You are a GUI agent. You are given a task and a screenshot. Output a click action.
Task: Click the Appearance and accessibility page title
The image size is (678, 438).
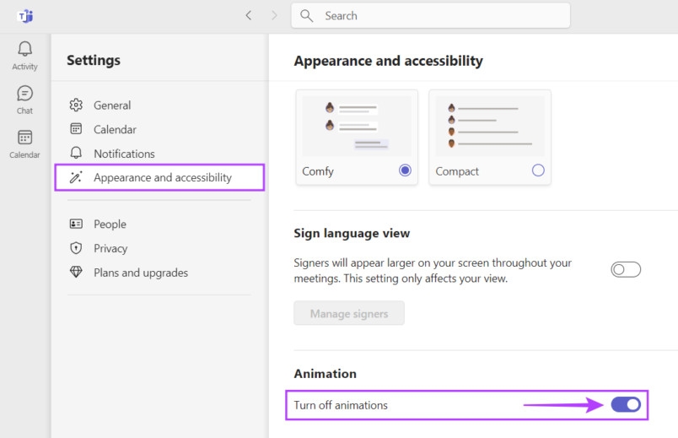click(x=388, y=61)
